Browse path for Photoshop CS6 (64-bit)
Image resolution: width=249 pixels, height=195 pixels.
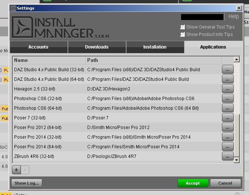click(x=228, y=108)
